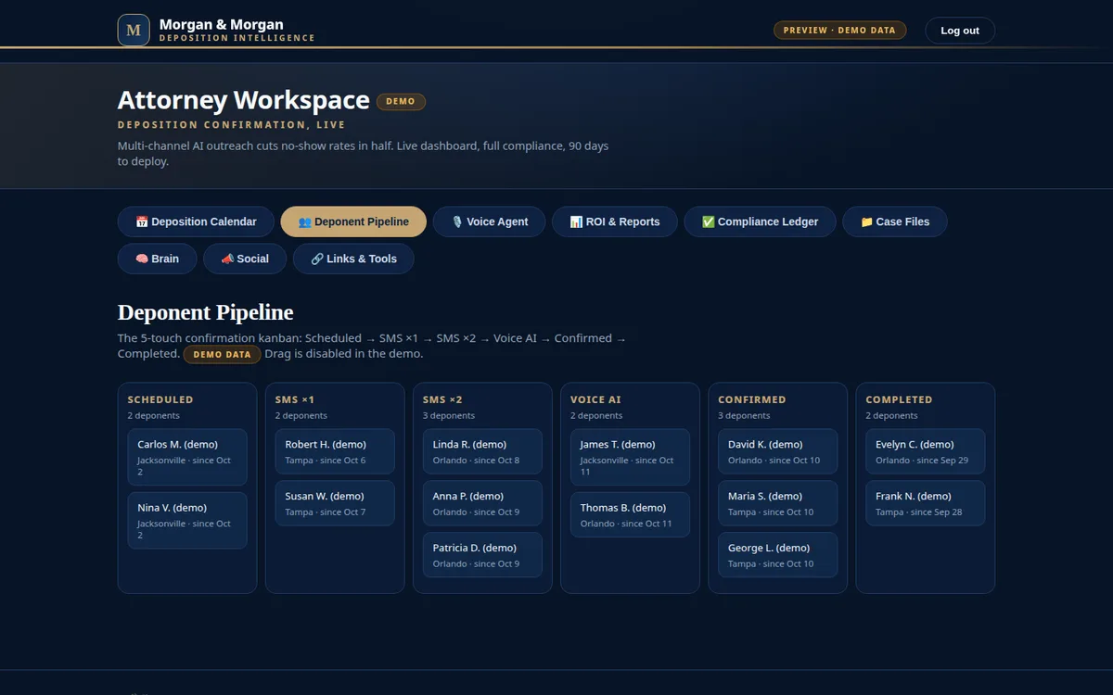Select the Susan W. (demo) card
This screenshot has height=695, width=1113.
pos(335,503)
